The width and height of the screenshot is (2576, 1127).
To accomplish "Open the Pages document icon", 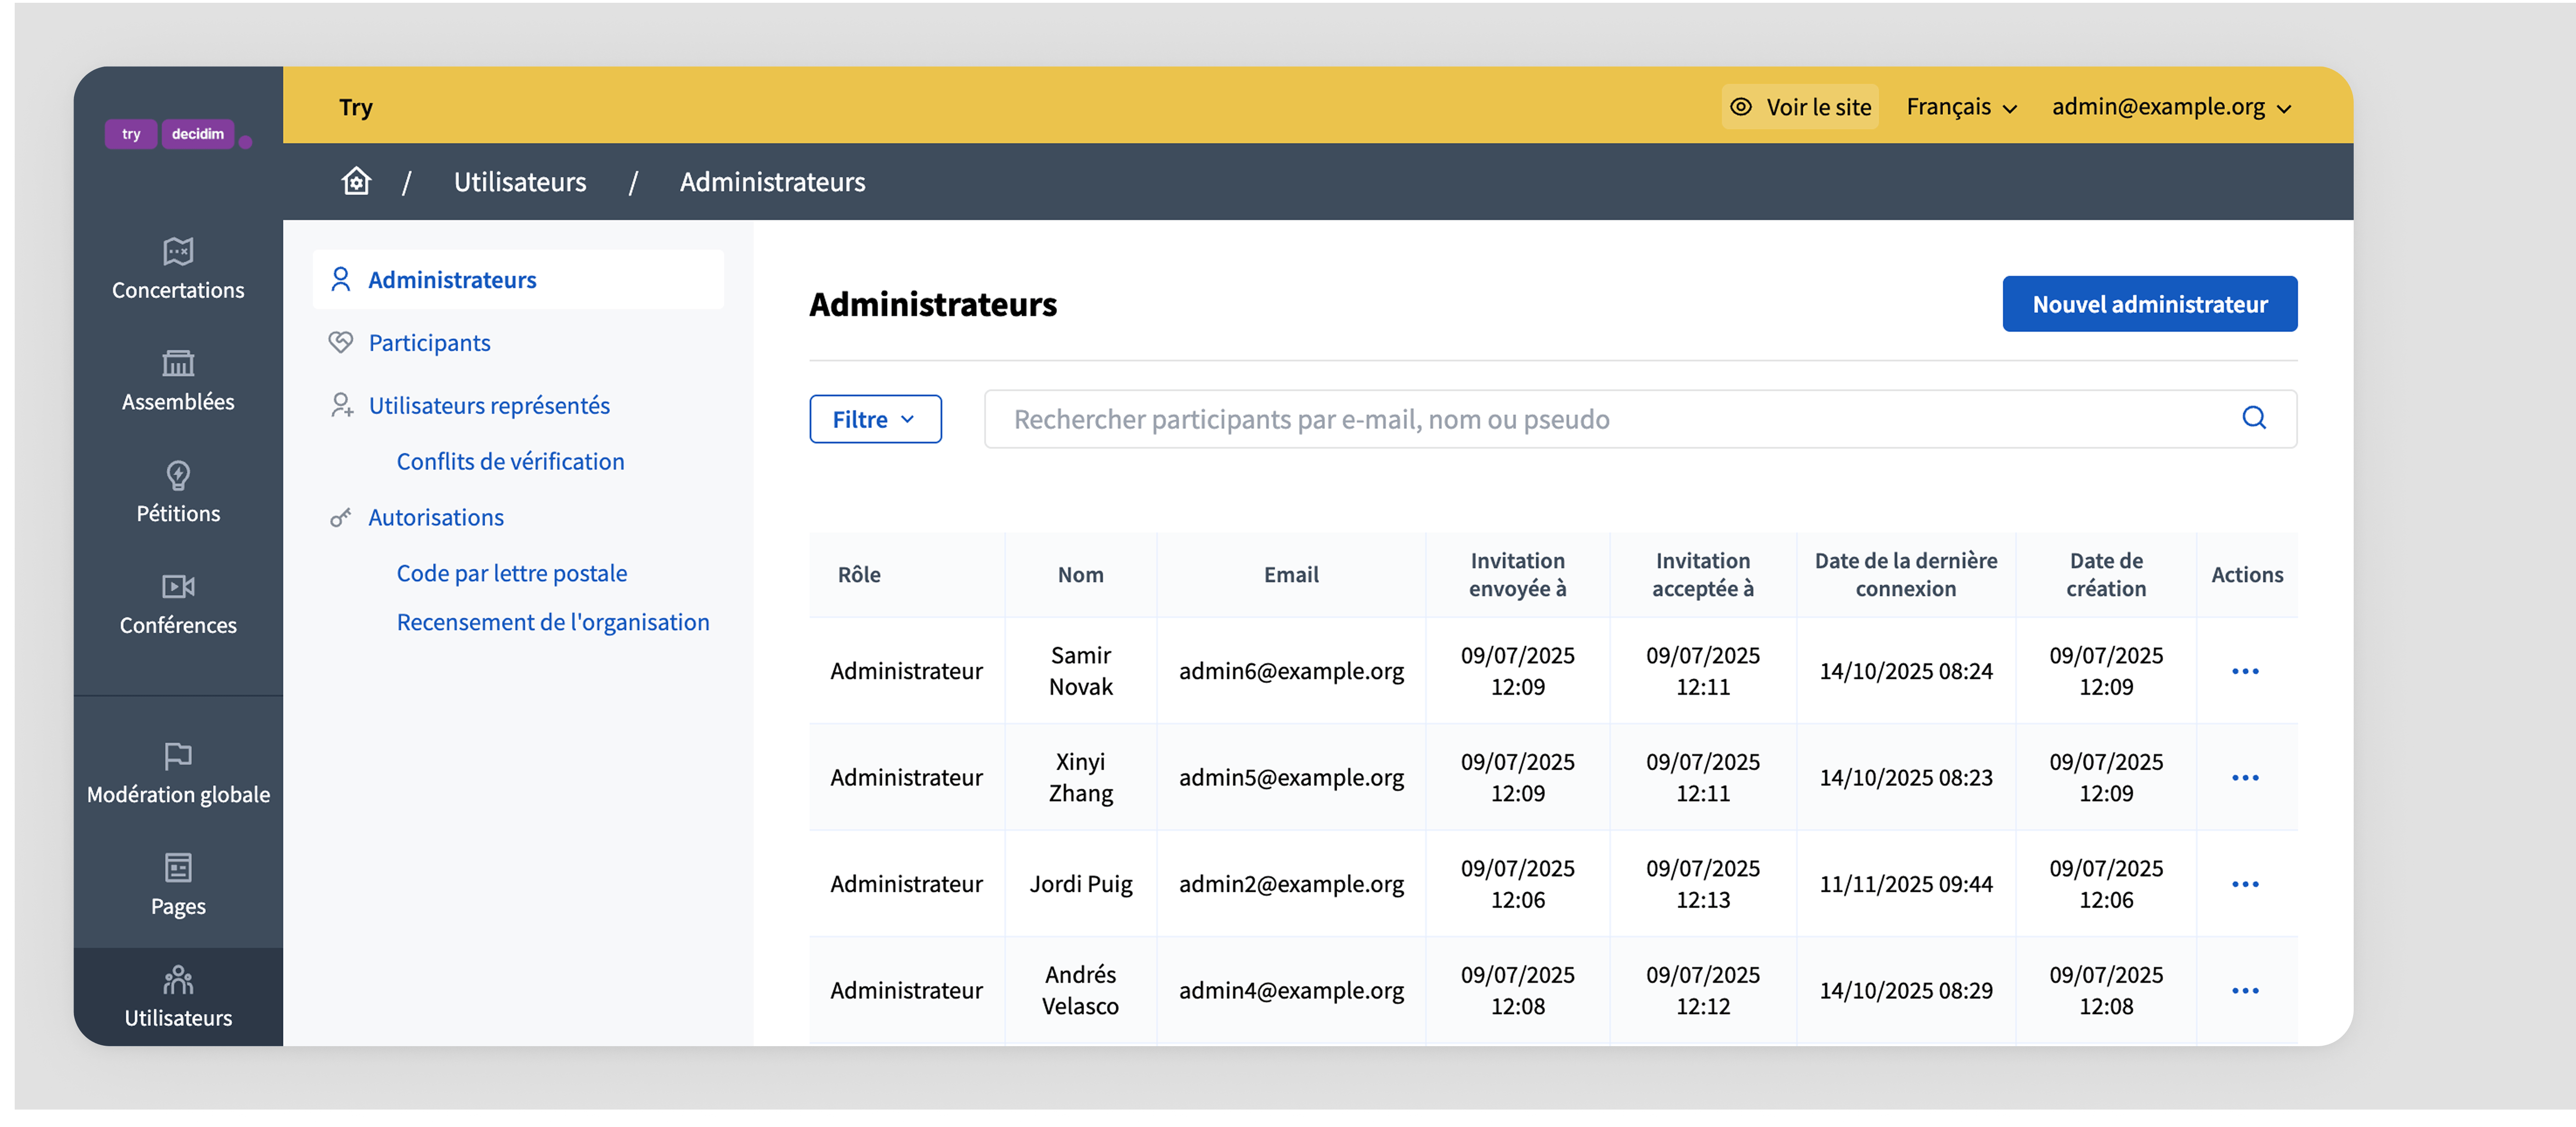I will [x=178, y=867].
